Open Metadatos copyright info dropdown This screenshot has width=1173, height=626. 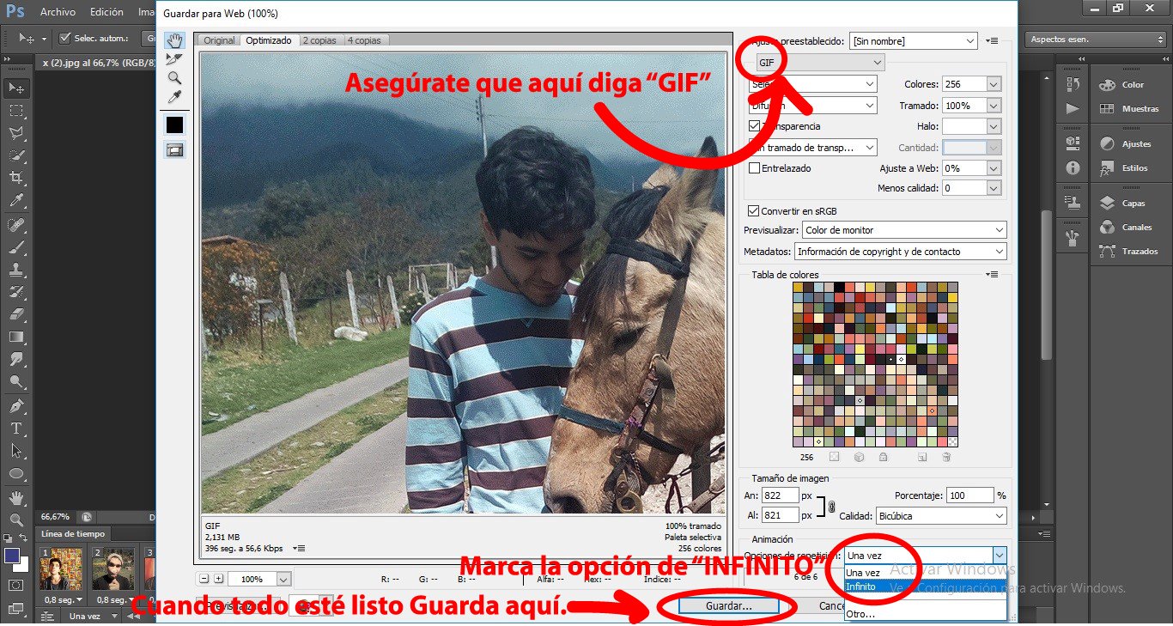pos(900,252)
